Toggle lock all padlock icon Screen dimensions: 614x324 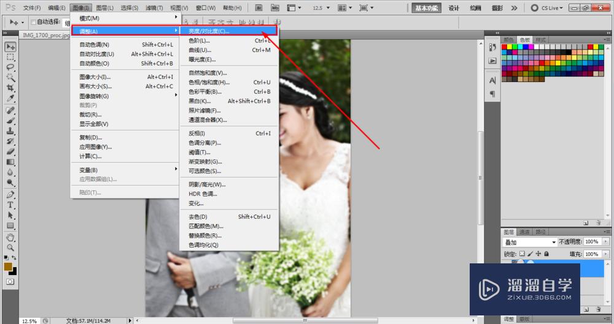[546, 254]
